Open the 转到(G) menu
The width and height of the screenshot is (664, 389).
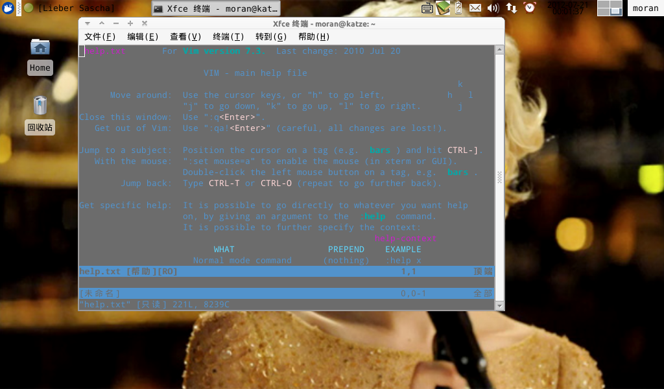coord(271,37)
